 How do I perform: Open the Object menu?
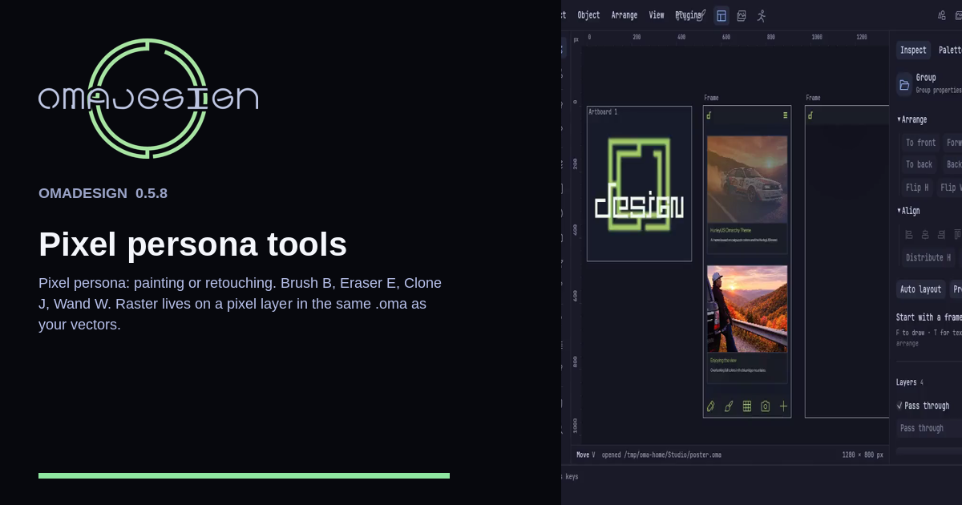(588, 15)
